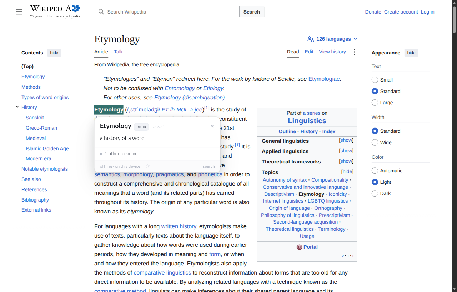Open the more options vertical dots menu
457x292 pixels.
[355, 52]
